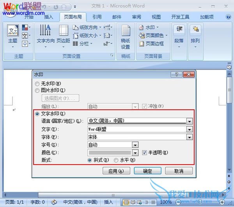Switch to Mailings (邮件) tab

[x=117, y=17]
